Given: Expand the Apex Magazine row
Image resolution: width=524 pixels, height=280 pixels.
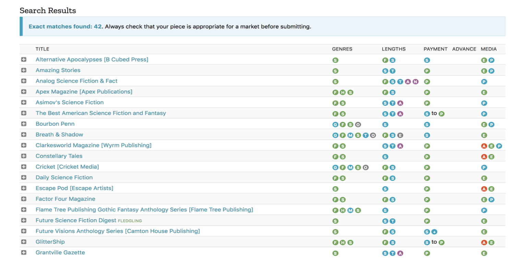Looking at the screenshot, I should click(24, 92).
